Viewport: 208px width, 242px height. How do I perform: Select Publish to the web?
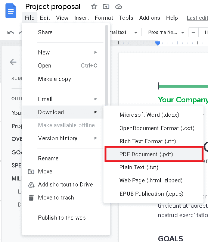(63, 218)
